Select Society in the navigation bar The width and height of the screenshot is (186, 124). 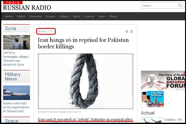(50, 16)
